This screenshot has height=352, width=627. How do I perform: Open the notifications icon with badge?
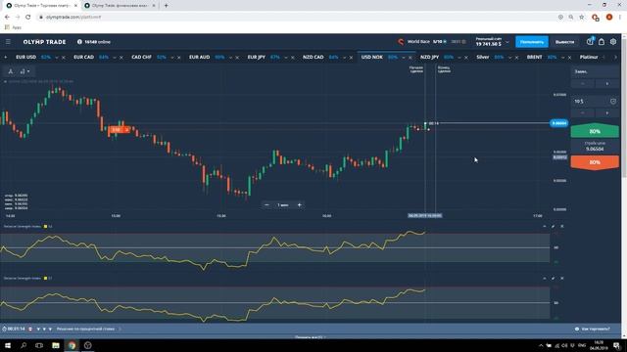point(590,41)
